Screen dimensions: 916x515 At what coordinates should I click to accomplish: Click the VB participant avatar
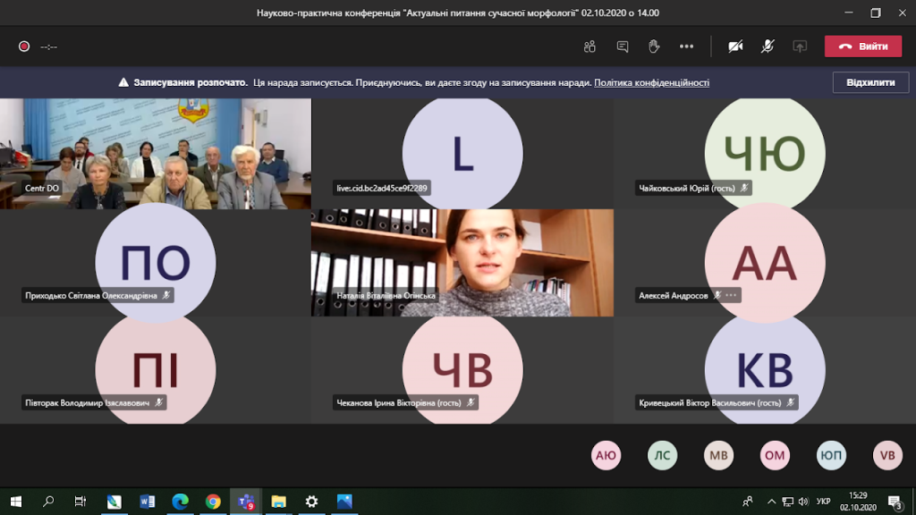(887, 456)
